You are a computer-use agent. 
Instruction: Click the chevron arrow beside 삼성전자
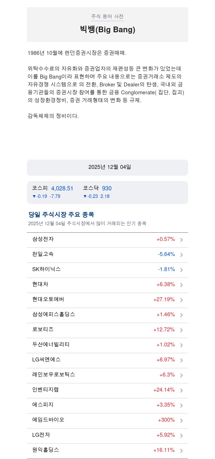(x=181, y=240)
